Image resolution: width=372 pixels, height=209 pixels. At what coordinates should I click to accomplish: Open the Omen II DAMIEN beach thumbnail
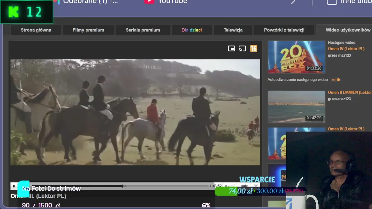point(296,107)
